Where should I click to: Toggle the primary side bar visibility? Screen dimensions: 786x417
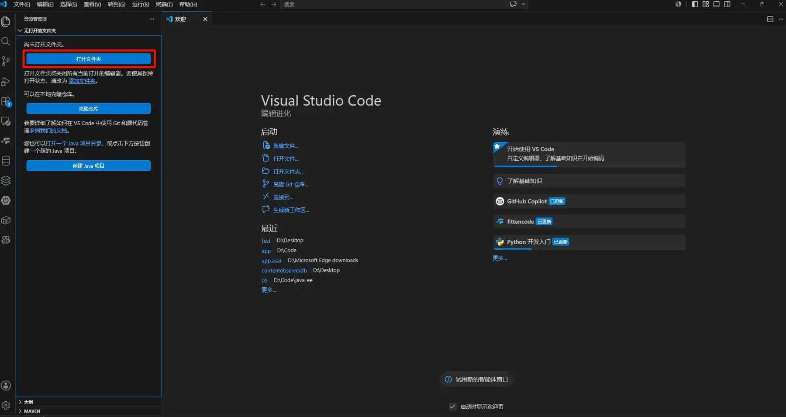point(695,4)
